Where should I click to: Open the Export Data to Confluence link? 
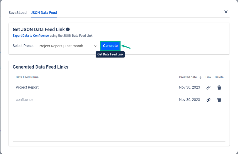coord(31,36)
